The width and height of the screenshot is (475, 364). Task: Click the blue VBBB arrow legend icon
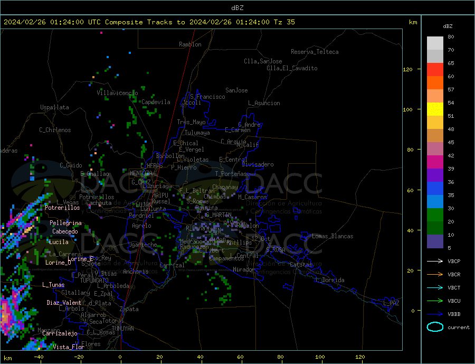coord(435,314)
